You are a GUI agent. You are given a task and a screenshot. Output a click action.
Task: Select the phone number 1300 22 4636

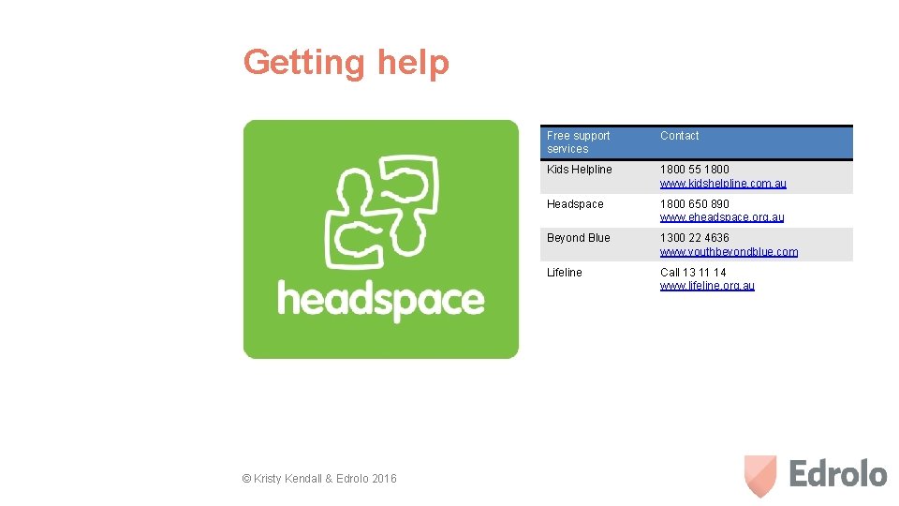pos(694,238)
